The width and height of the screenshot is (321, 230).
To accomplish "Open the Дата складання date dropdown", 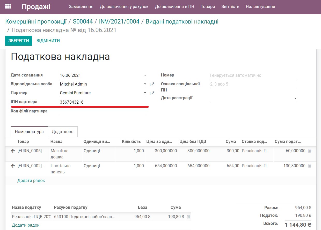I will click(x=145, y=75).
